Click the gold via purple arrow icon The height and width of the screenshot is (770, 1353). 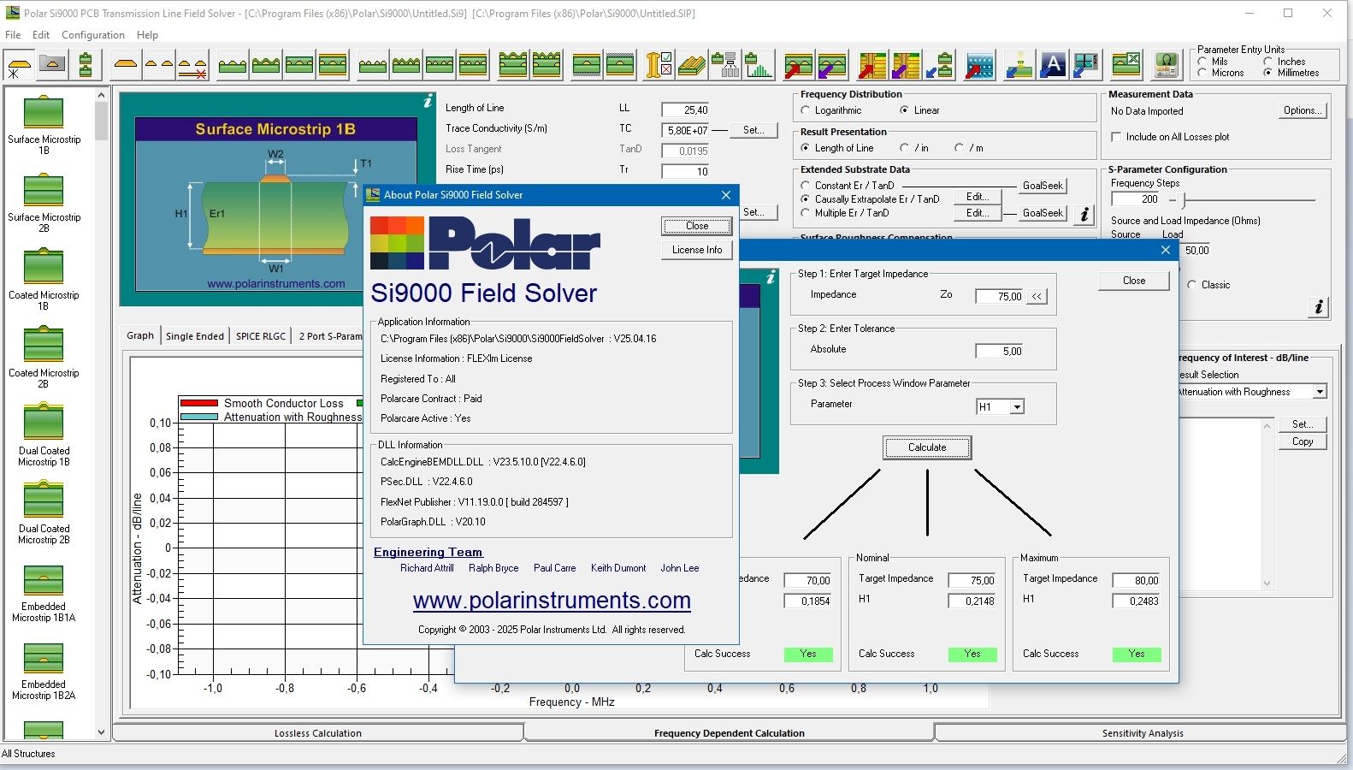coord(906,65)
